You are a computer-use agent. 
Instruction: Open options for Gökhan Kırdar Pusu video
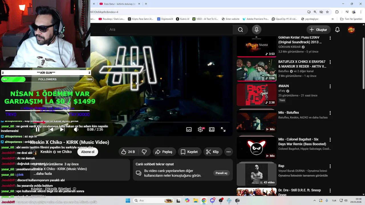tap(330, 38)
